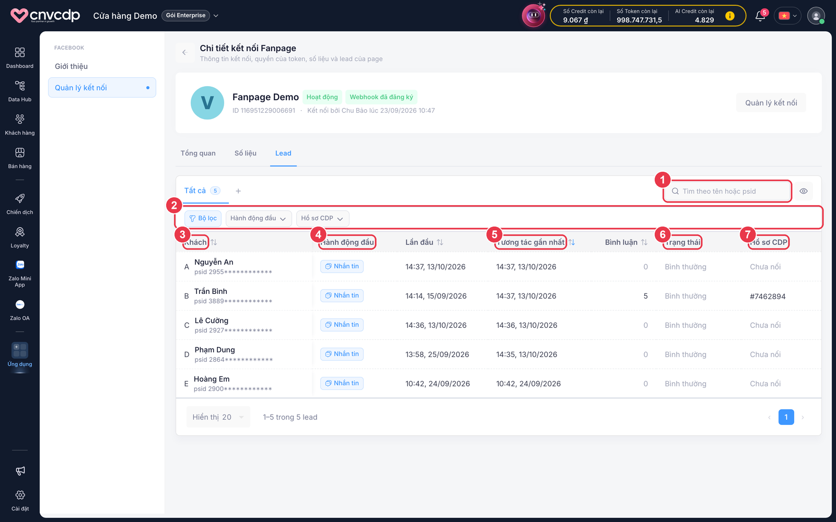Click the credit info icon
Image resolution: width=836 pixels, height=522 pixels.
[730, 16]
